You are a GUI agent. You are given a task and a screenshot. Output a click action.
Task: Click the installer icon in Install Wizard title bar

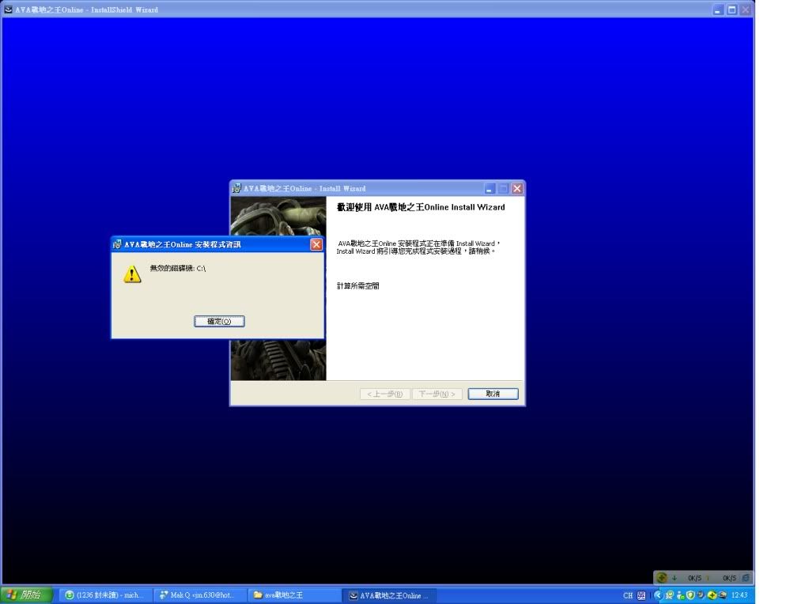click(x=236, y=189)
